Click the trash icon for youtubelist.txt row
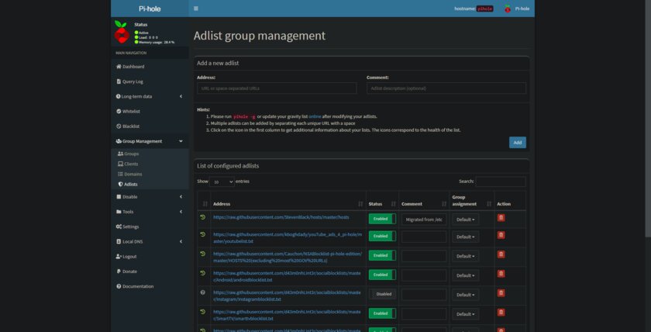 pyautogui.click(x=501, y=235)
